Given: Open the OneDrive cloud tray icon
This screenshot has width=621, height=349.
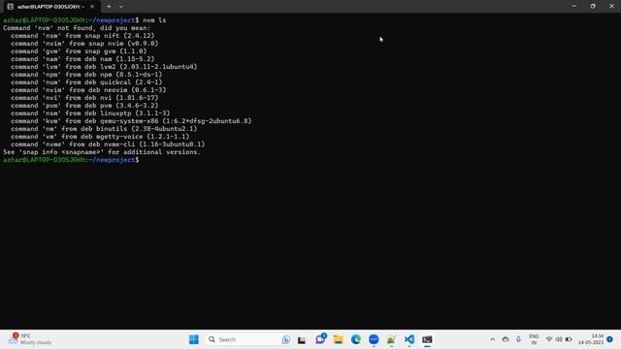Looking at the screenshot, I should point(506,339).
